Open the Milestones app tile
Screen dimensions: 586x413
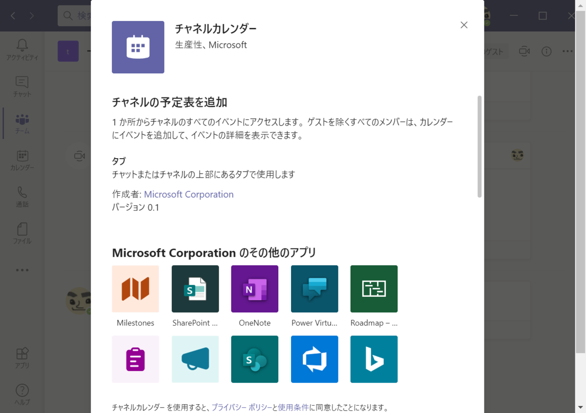click(135, 289)
